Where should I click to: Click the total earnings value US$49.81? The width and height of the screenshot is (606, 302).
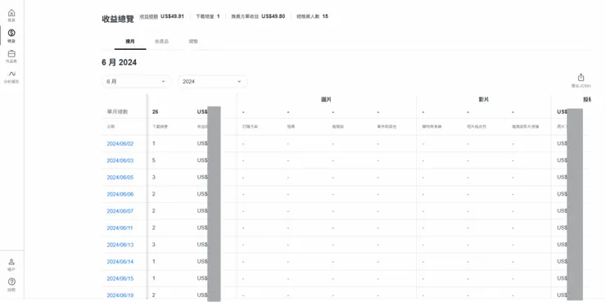(172, 16)
